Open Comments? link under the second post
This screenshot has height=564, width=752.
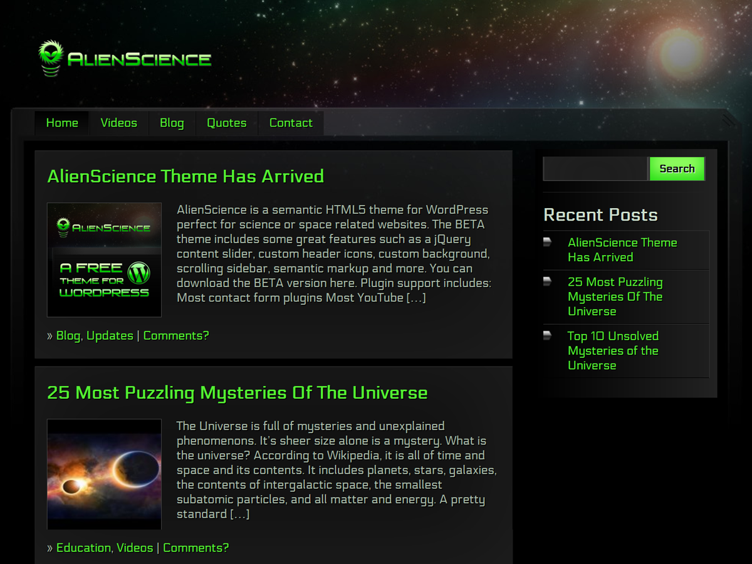click(196, 548)
